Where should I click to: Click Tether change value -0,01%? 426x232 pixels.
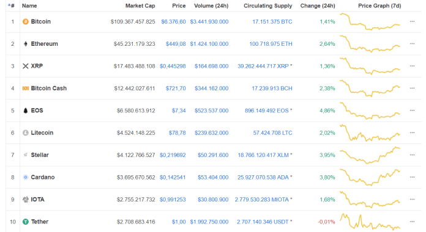(327, 222)
